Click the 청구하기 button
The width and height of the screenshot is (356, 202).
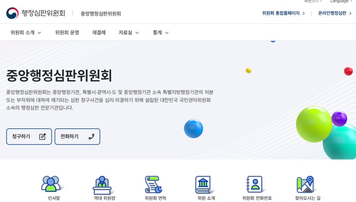tap(29, 137)
